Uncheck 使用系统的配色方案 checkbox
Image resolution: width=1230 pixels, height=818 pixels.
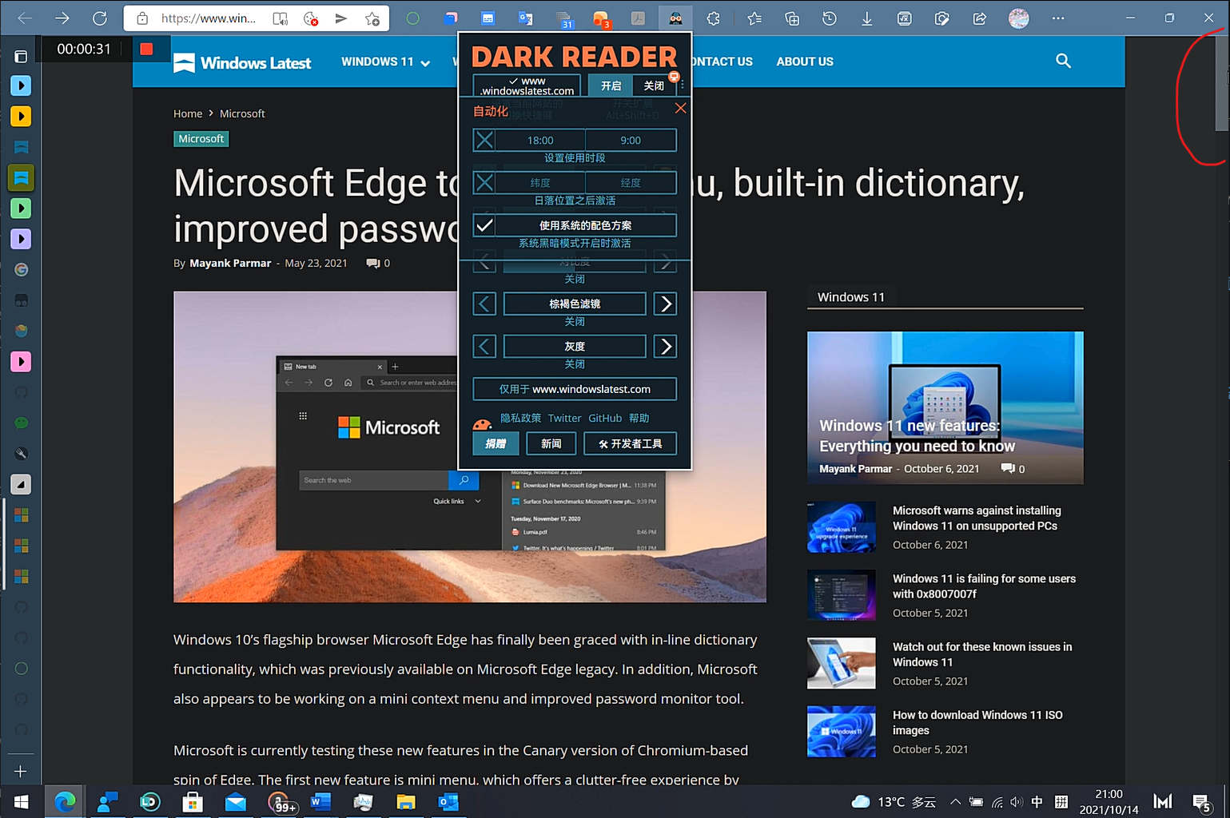(484, 224)
